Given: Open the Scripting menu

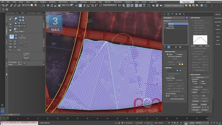Looking at the screenshot, I should (x=93, y=2).
